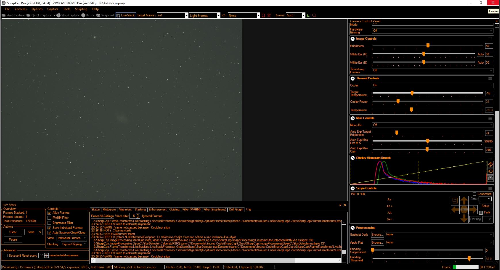Open the Cooler On dropdown

click(433, 85)
